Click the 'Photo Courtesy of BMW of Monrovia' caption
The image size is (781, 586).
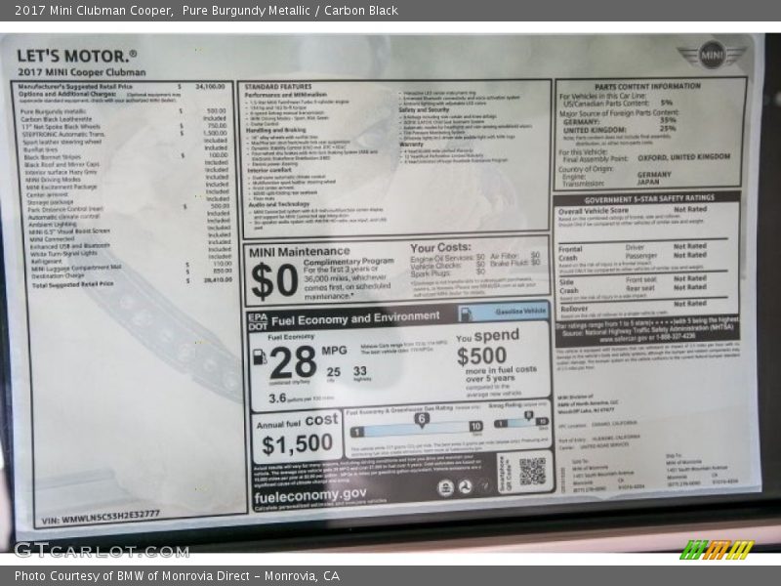point(177,576)
